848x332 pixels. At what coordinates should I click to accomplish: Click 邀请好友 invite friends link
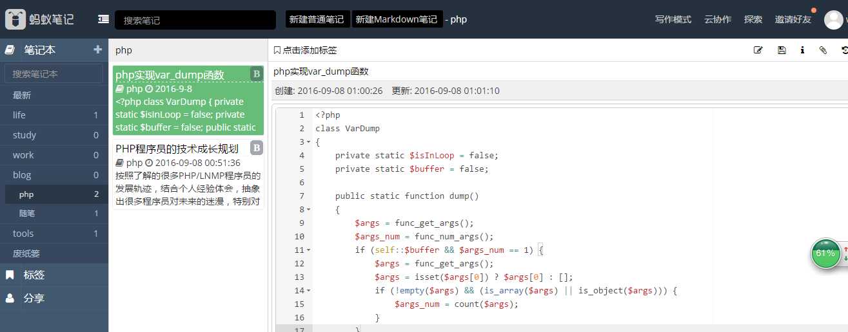[x=793, y=19]
